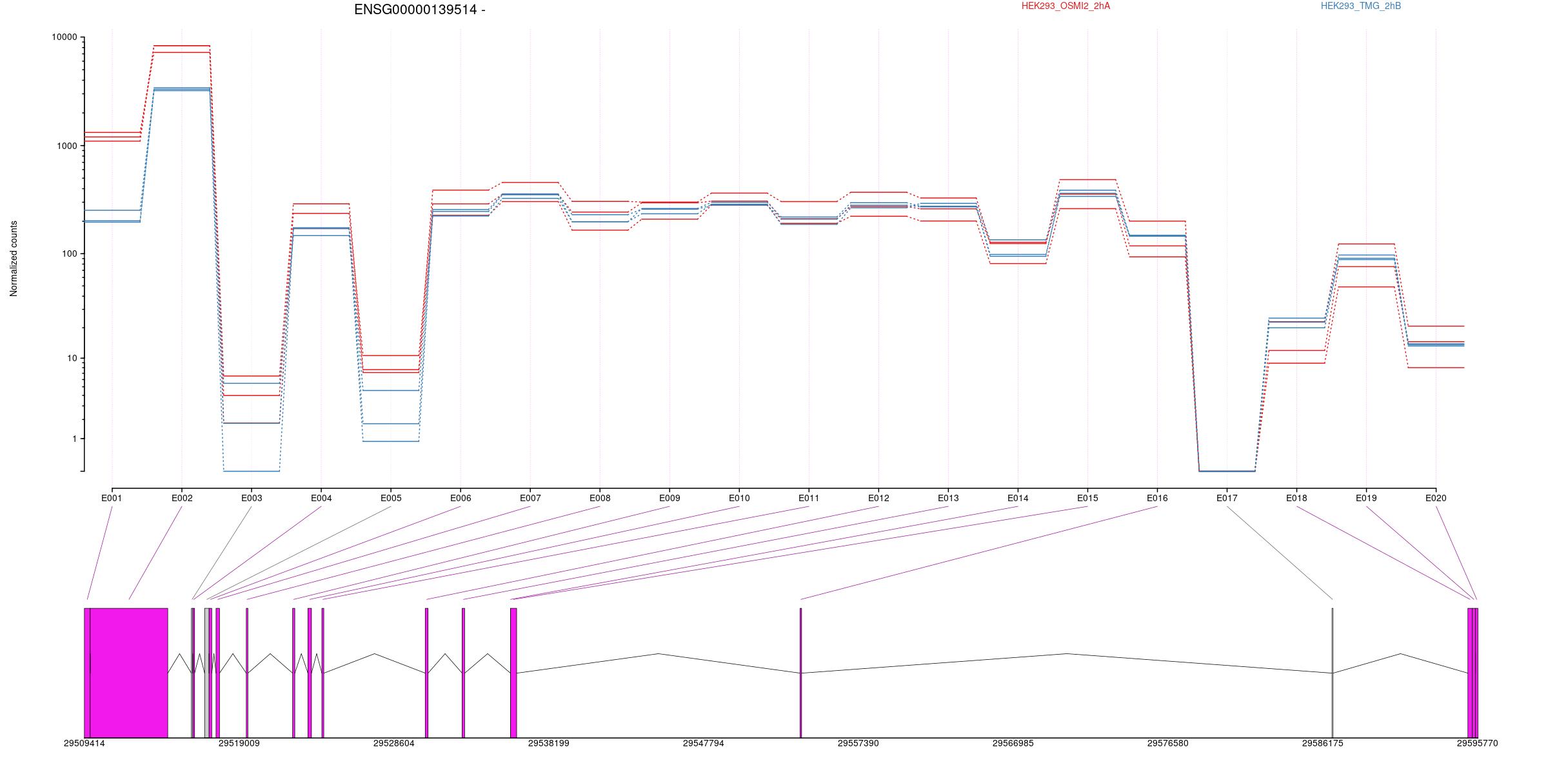Click the E004 exon label

321,498
